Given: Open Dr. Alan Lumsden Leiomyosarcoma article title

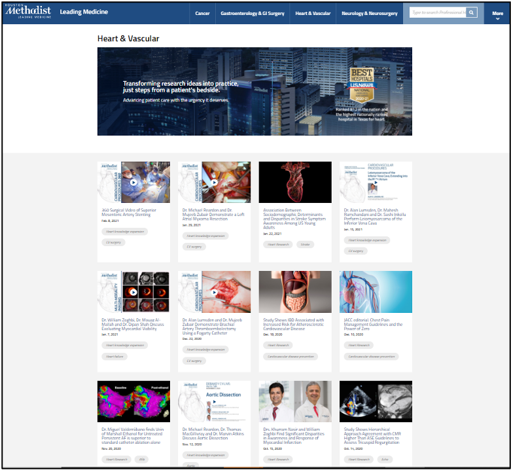Looking at the screenshot, I should pyautogui.click(x=375, y=217).
